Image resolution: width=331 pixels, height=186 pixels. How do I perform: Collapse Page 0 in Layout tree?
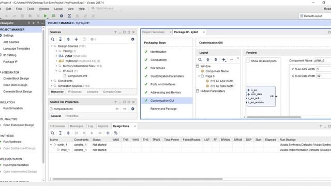[199, 76]
